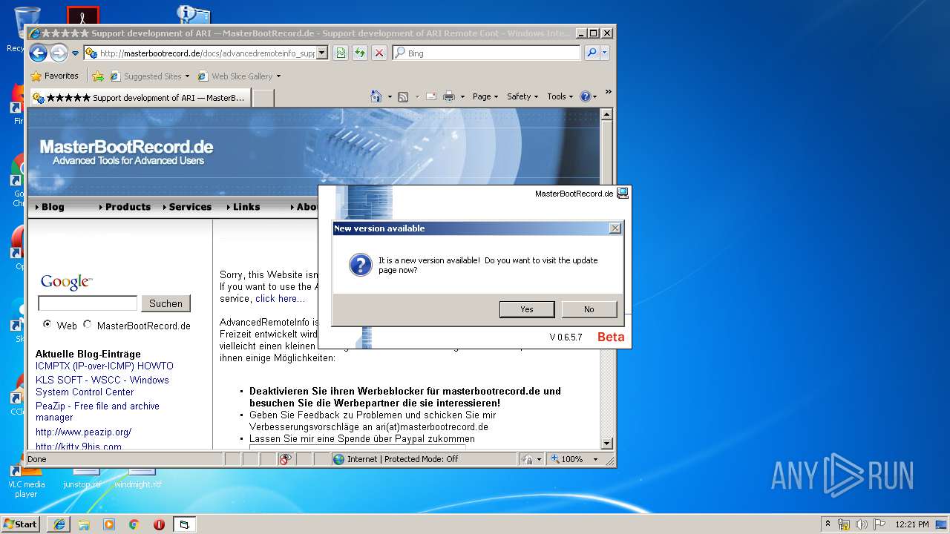Add to Favorites bar icon

[x=98, y=76]
